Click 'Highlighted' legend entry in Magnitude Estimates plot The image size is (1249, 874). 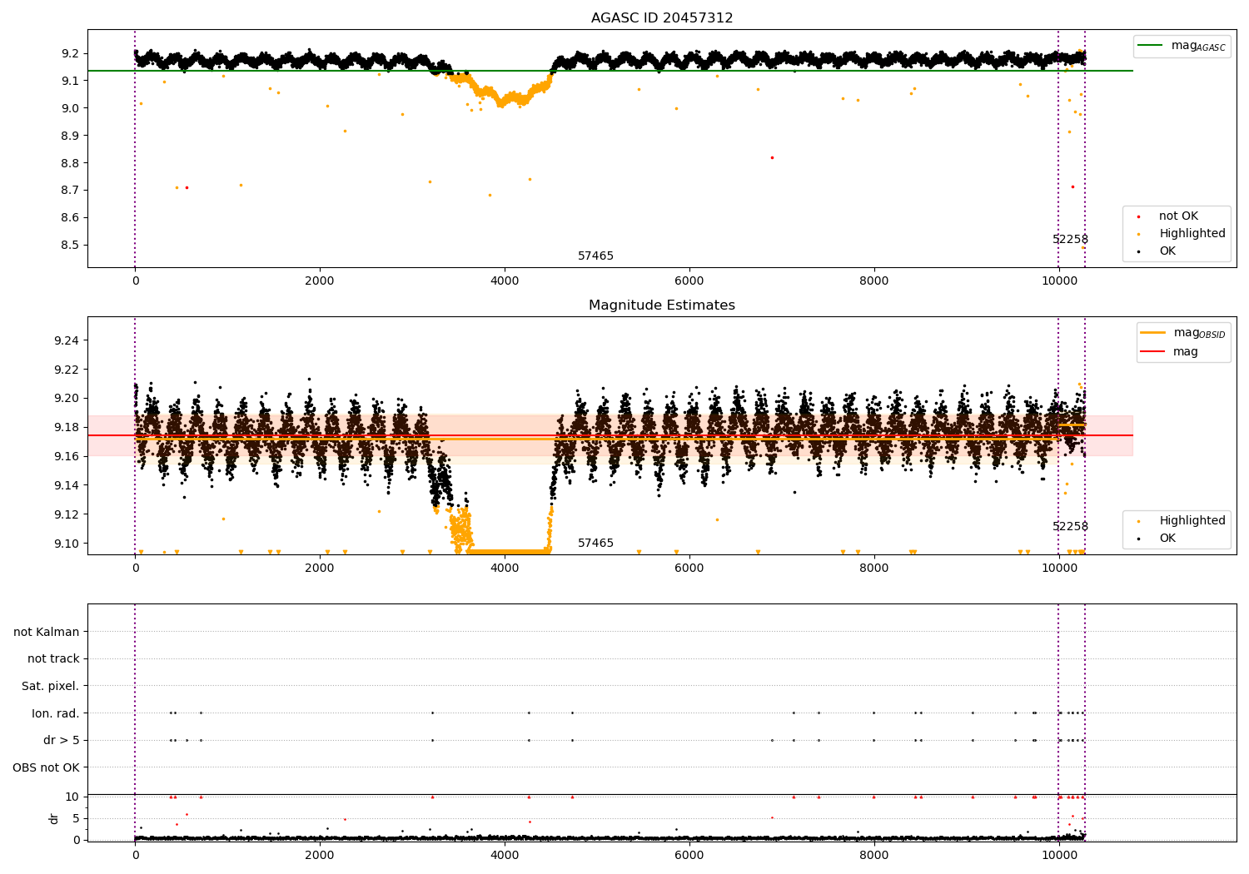click(x=1192, y=521)
